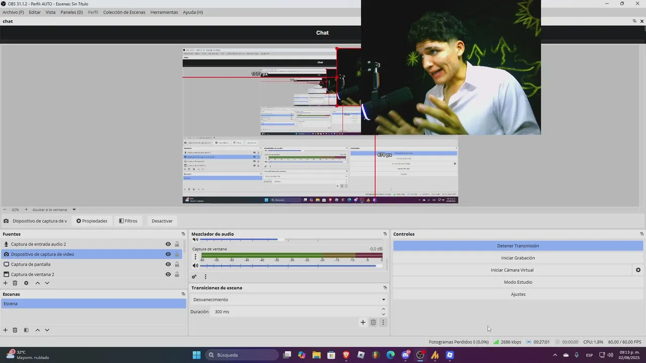Show hidden system tray icons chevron
The image size is (646, 363).
point(555,355)
